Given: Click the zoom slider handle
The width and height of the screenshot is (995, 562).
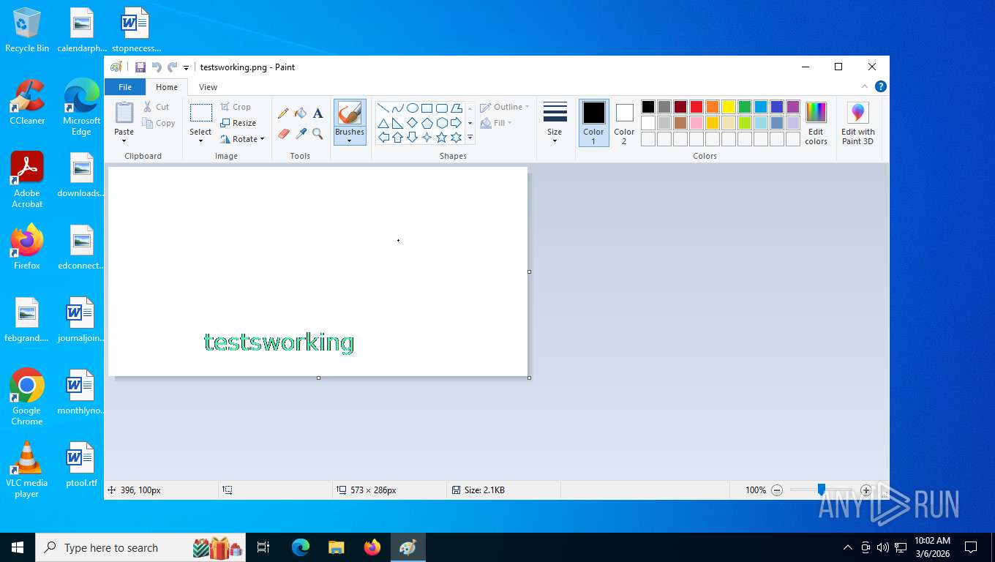Looking at the screenshot, I should tap(822, 490).
